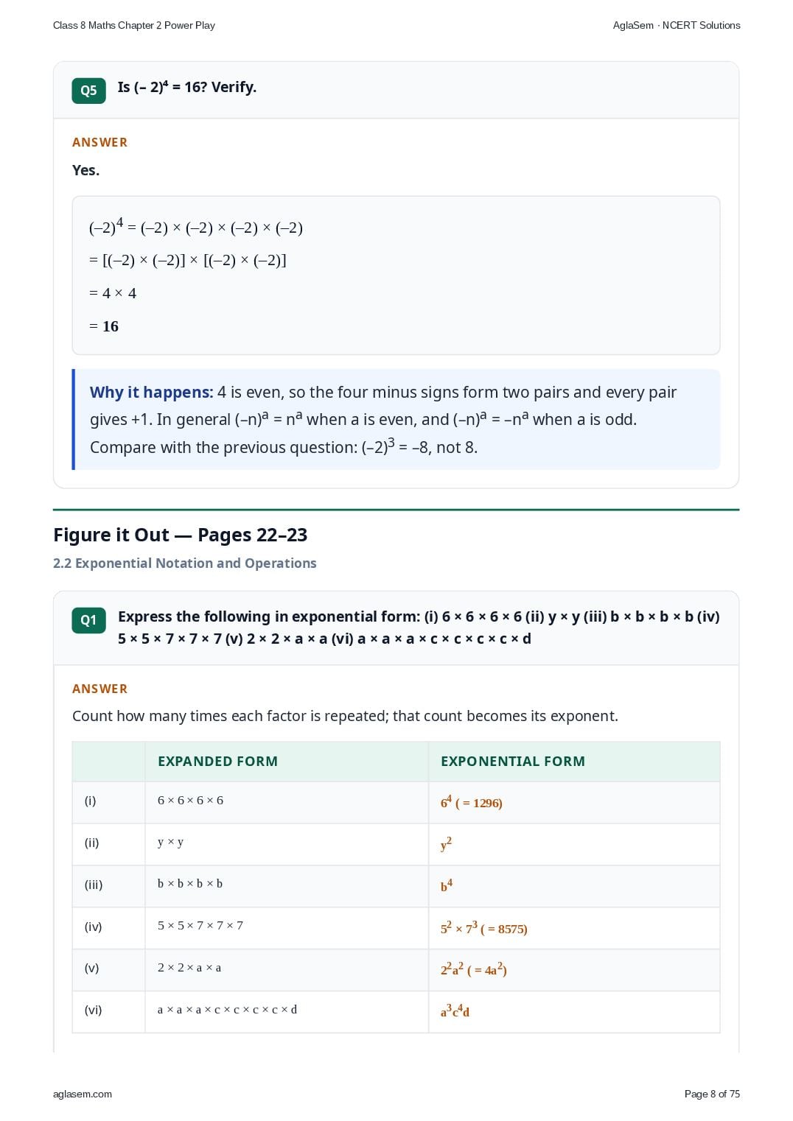The width and height of the screenshot is (793, 1121).
Task: Click the answer a³c⁴d in row (vi)
Action: (455, 1011)
